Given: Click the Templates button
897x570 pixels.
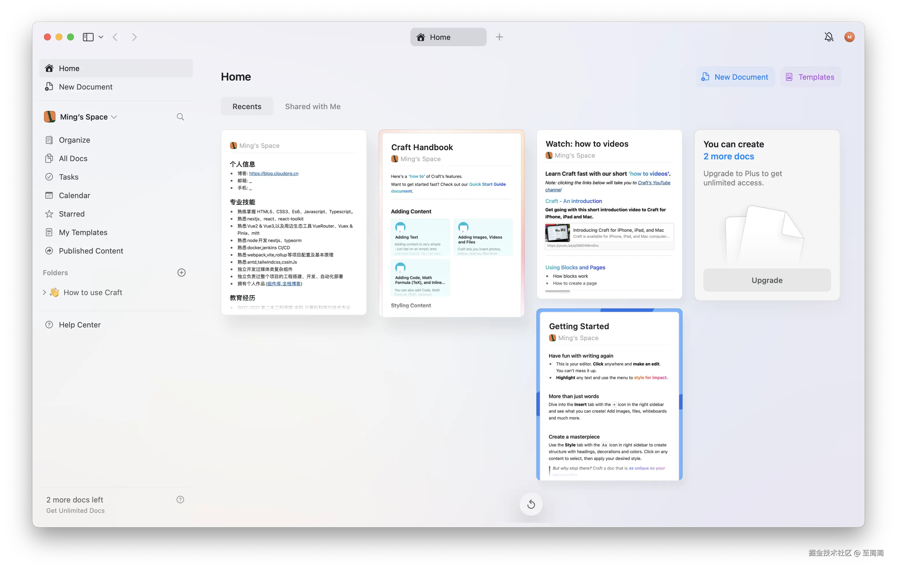Looking at the screenshot, I should point(810,77).
